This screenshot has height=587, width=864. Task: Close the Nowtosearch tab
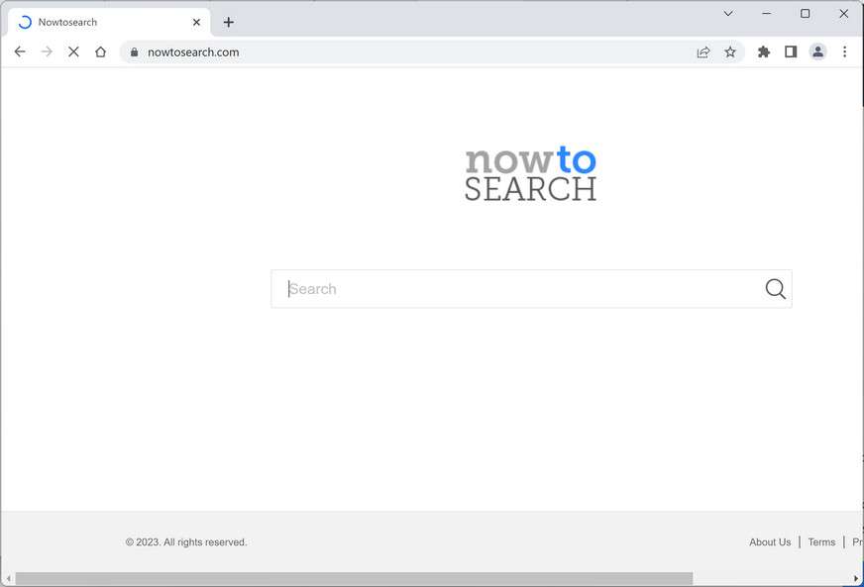point(197,22)
